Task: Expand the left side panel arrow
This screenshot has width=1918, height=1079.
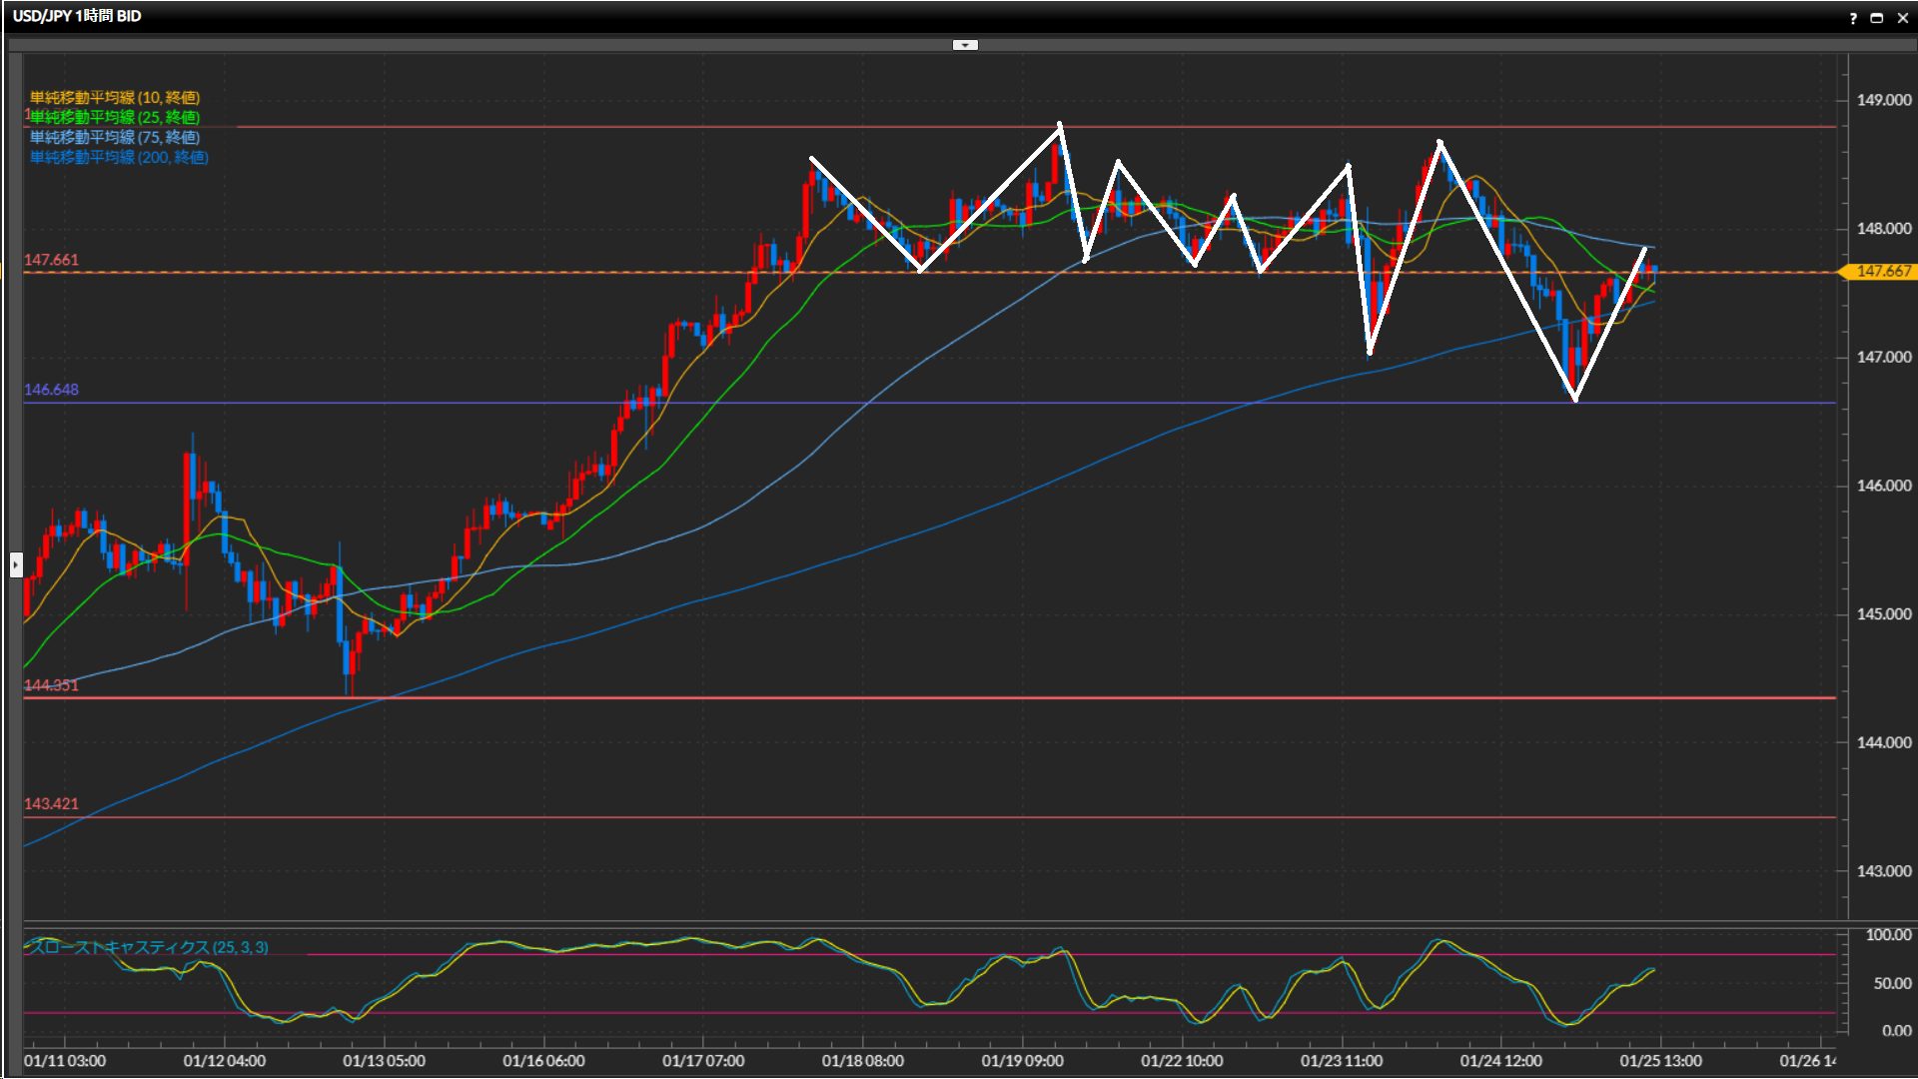Action: (x=16, y=565)
